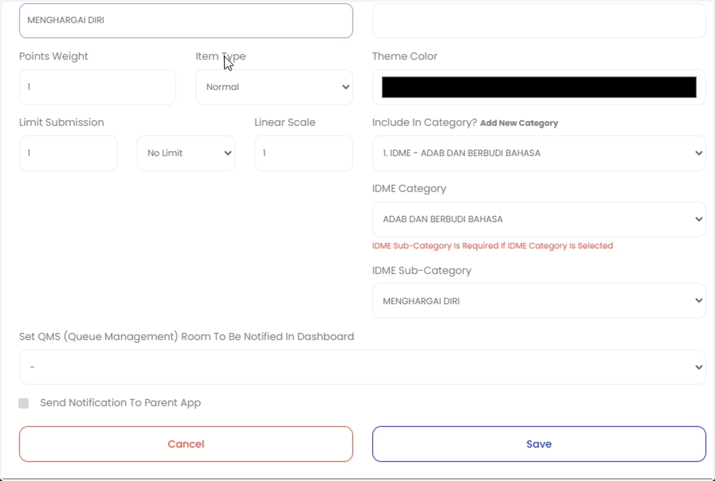Click the MENGHARGAI DIRI name input field

(x=186, y=21)
